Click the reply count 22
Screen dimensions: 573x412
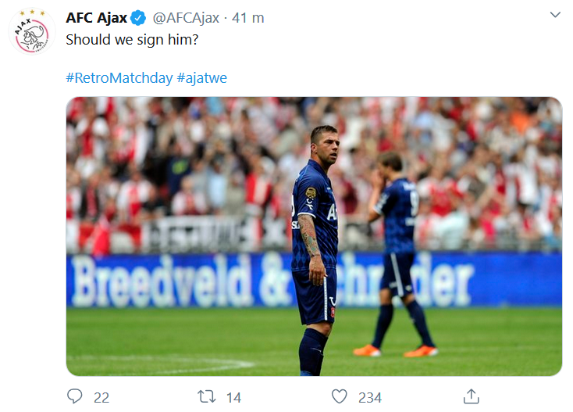(101, 397)
